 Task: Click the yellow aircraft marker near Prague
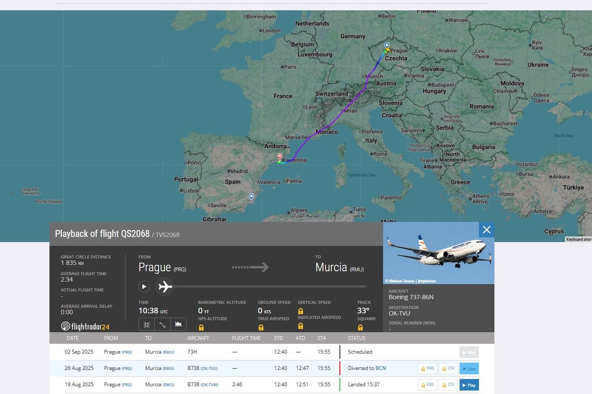pos(387,50)
